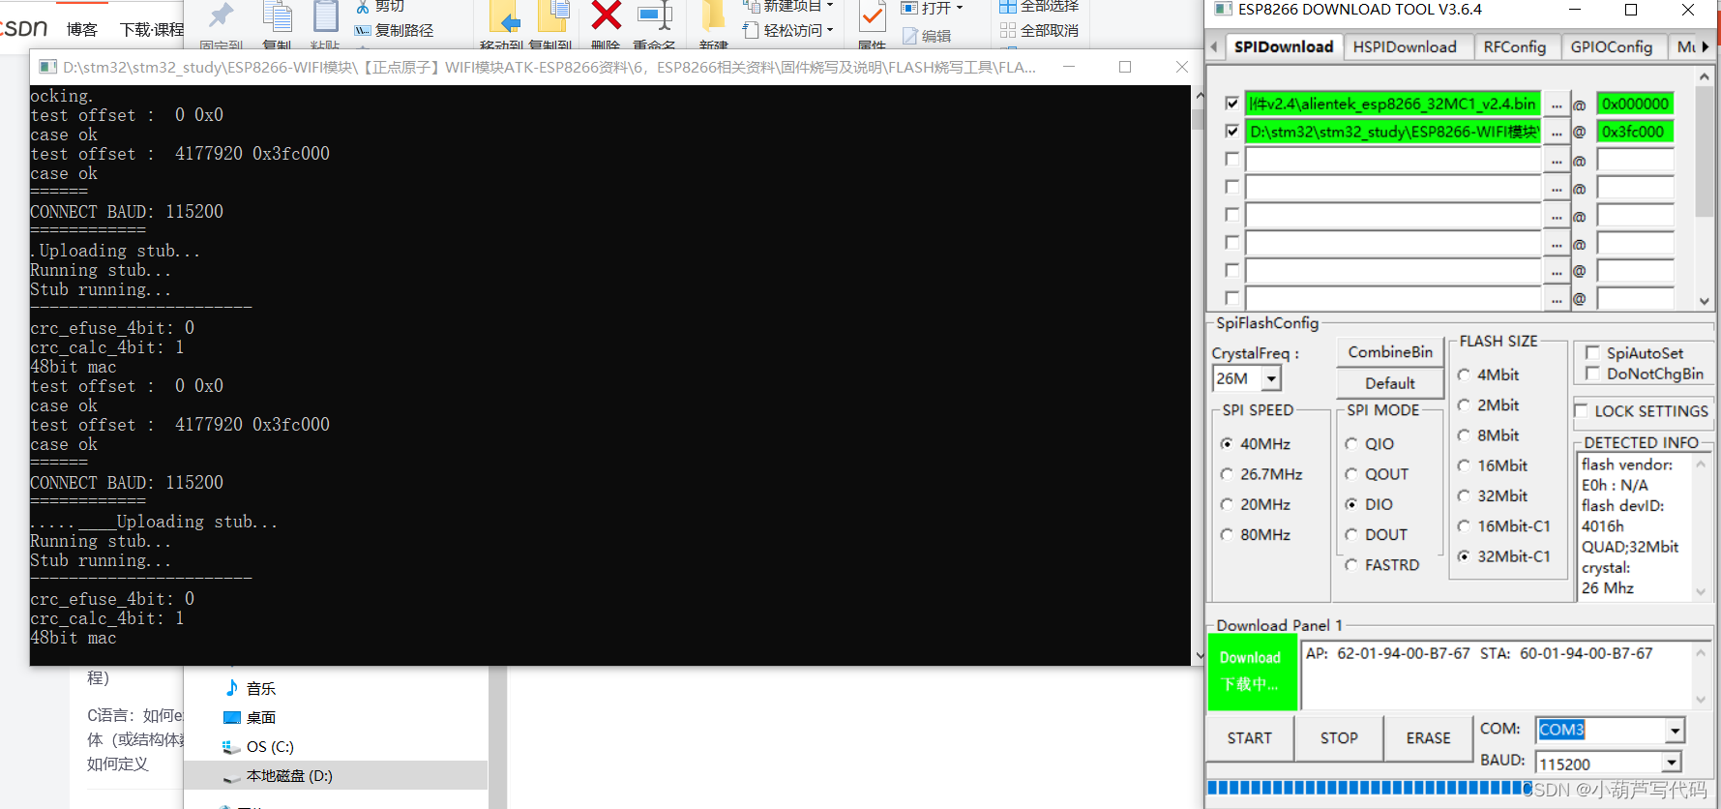Image resolution: width=1721 pixels, height=809 pixels.
Task: Click the 0x000000 address field
Action: 1635,104
